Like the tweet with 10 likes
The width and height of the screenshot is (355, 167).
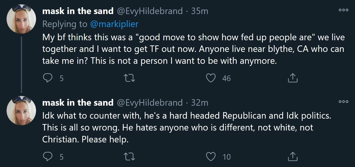pos(211,156)
